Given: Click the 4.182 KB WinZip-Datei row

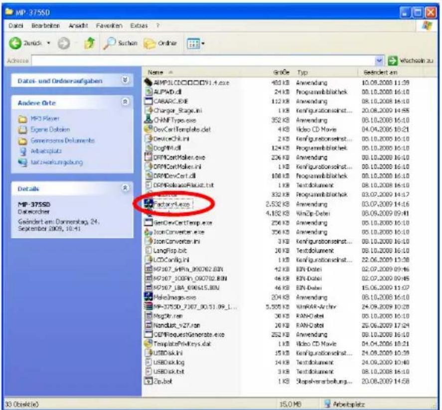Looking at the screenshot, I should point(277,213).
